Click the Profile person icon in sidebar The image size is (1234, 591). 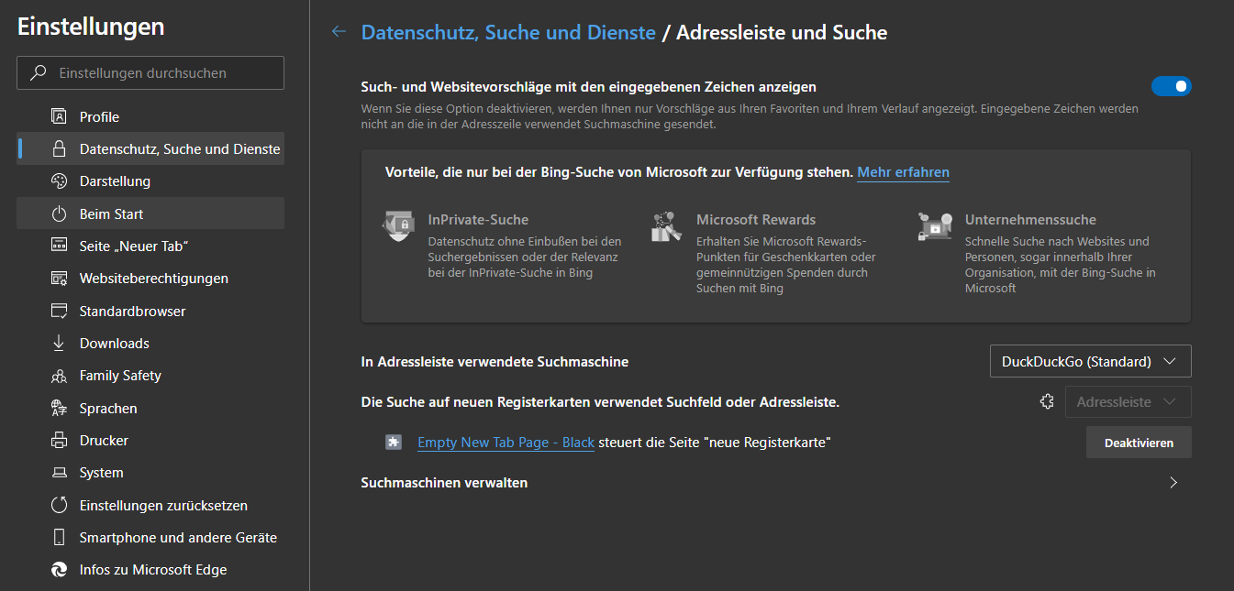pos(60,116)
